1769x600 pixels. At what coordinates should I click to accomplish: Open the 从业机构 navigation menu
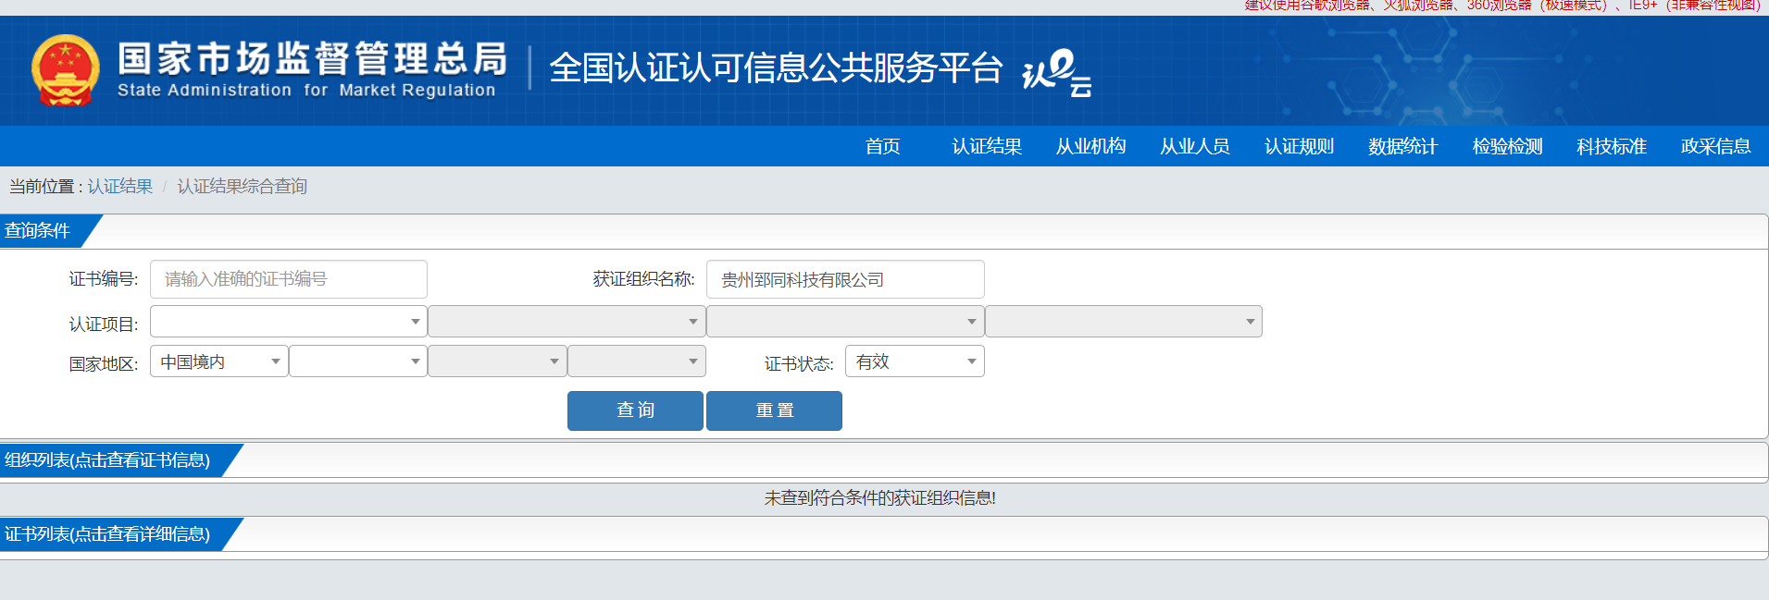[1090, 146]
